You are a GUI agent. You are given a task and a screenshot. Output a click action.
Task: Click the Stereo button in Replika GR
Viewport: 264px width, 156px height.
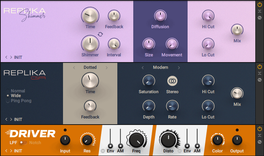pos(172,81)
